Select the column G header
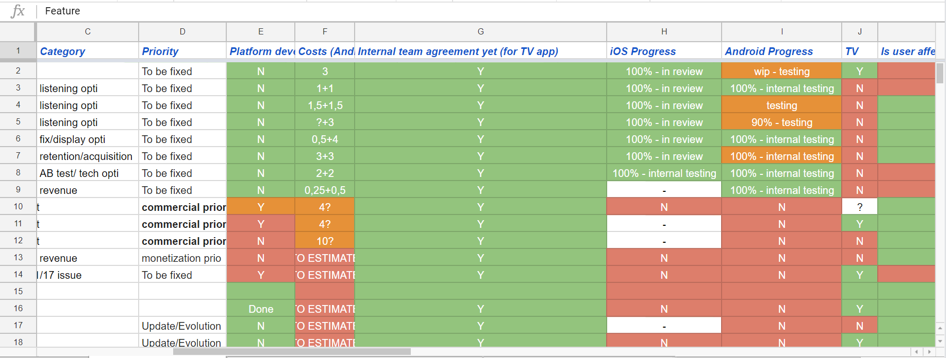 pos(480,31)
